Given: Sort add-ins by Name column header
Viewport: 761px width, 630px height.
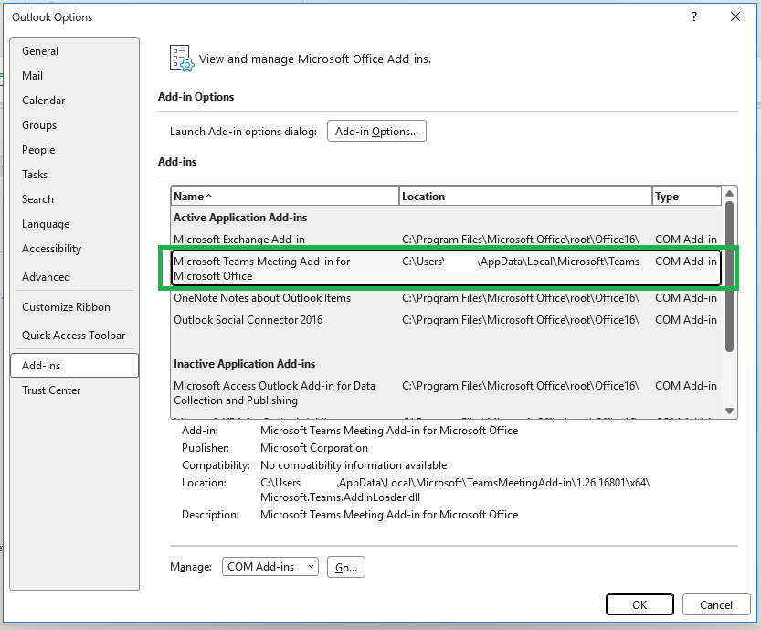Looking at the screenshot, I should tap(285, 197).
